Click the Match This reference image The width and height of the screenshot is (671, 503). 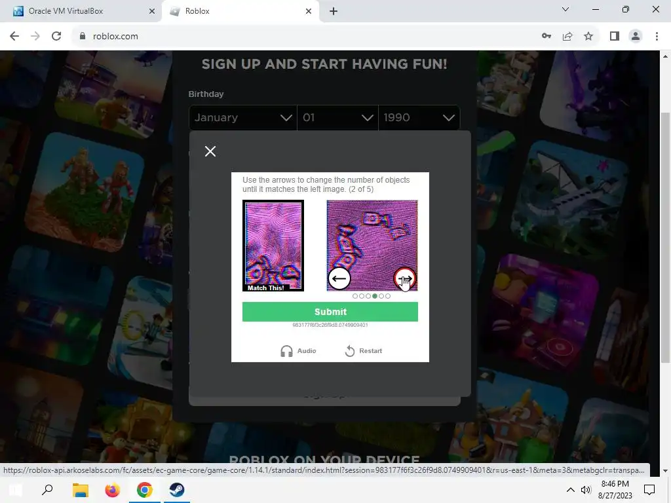[273, 246]
